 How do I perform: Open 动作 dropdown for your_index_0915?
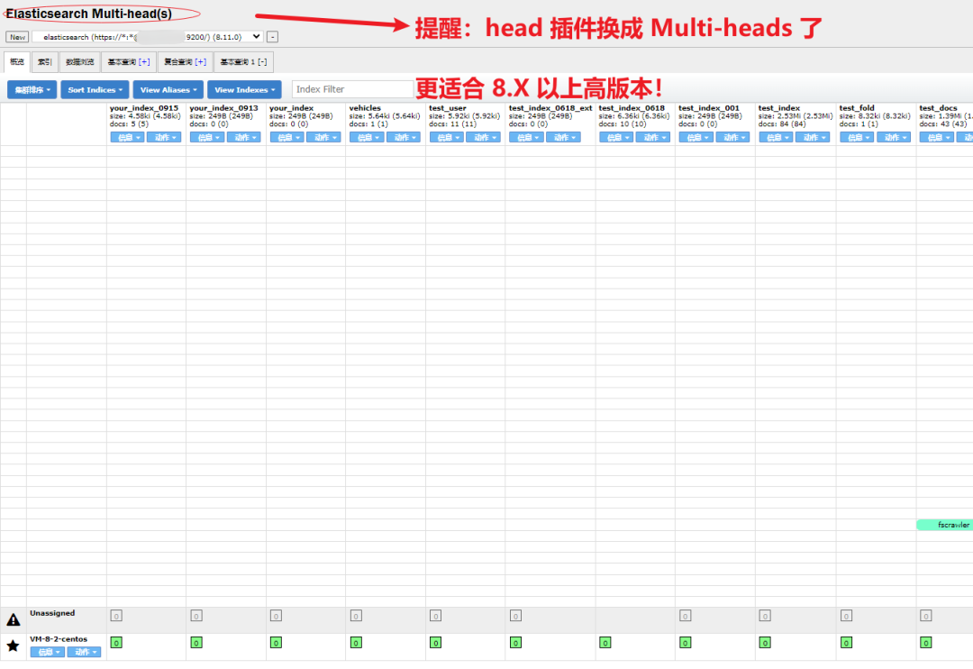coord(165,137)
